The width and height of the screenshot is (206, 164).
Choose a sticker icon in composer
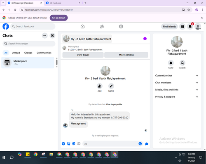[74, 143]
